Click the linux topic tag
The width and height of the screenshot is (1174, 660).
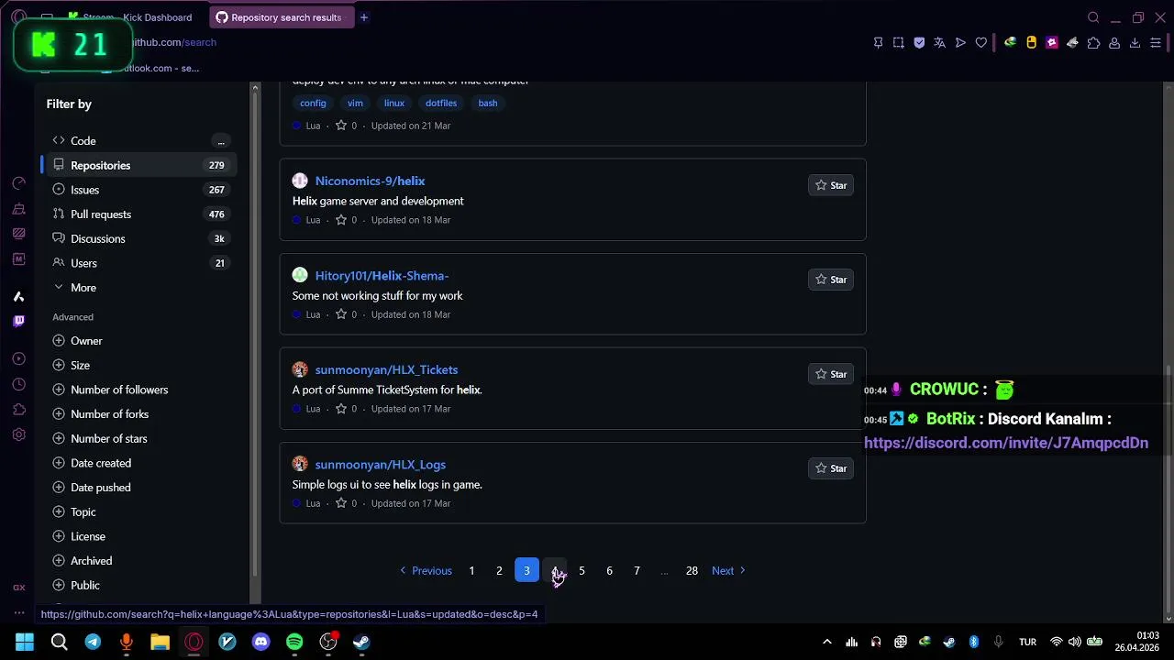pos(394,103)
